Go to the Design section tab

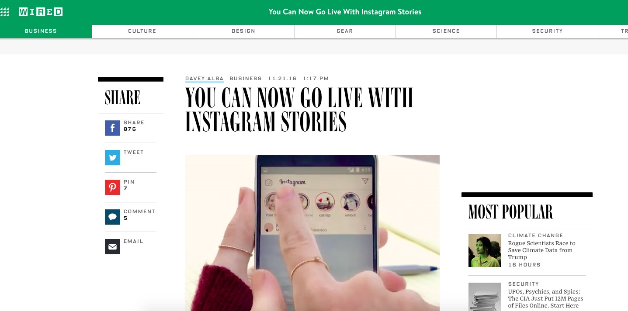(x=243, y=31)
